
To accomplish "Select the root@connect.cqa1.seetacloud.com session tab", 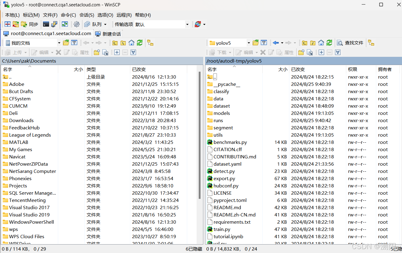I will [x=47, y=34].
